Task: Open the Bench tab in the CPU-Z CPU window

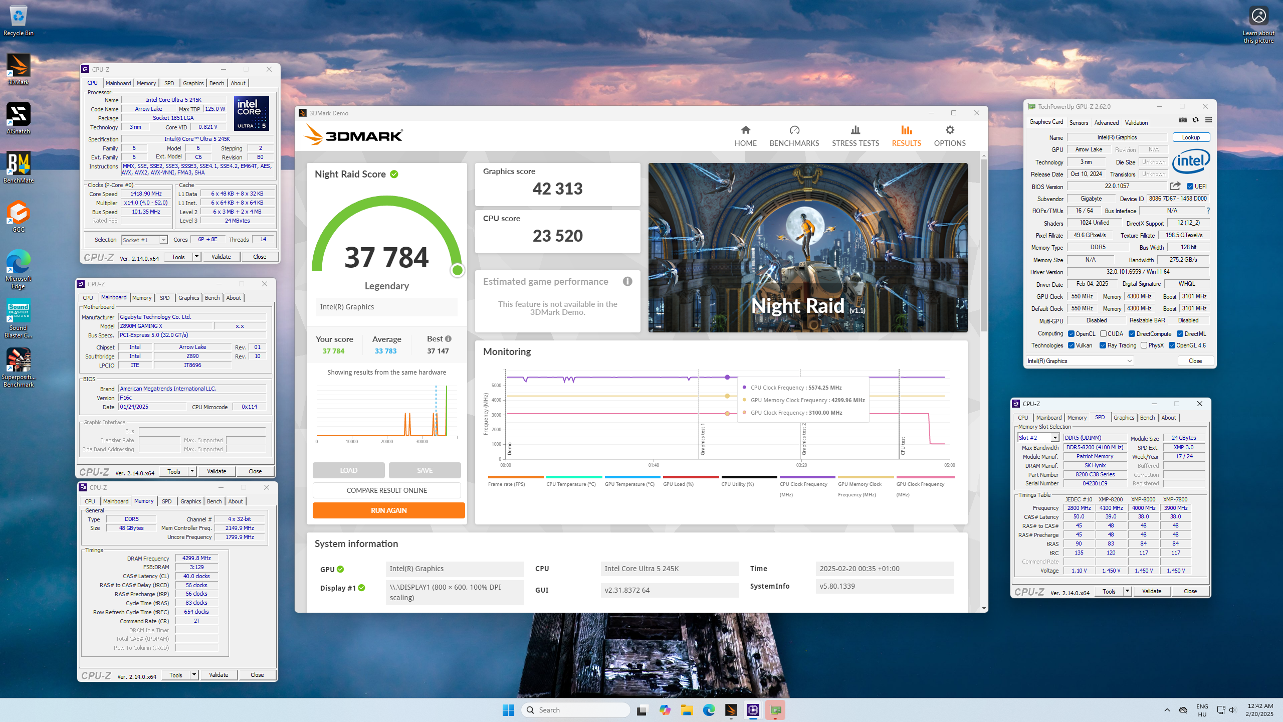Action: (217, 83)
